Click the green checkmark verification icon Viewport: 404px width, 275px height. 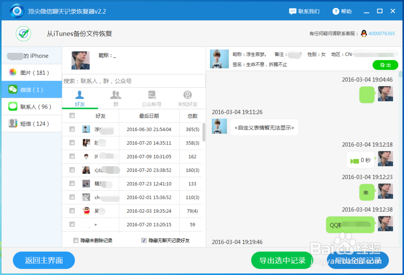click(x=23, y=34)
